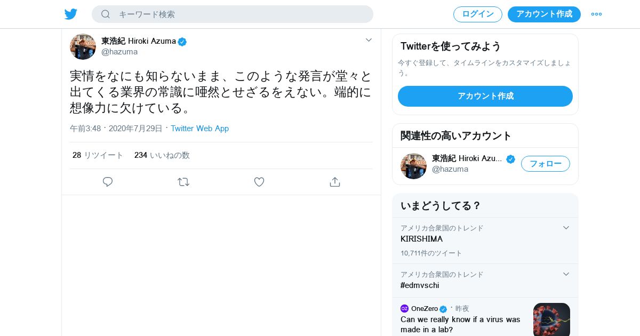Viewport: 640px width, 336px height.
Task: Click the share tweet icon
Action: click(x=335, y=182)
